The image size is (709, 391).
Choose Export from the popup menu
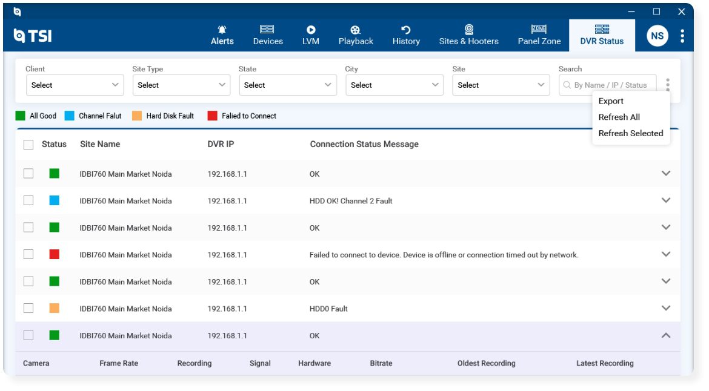(x=611, y=101)
